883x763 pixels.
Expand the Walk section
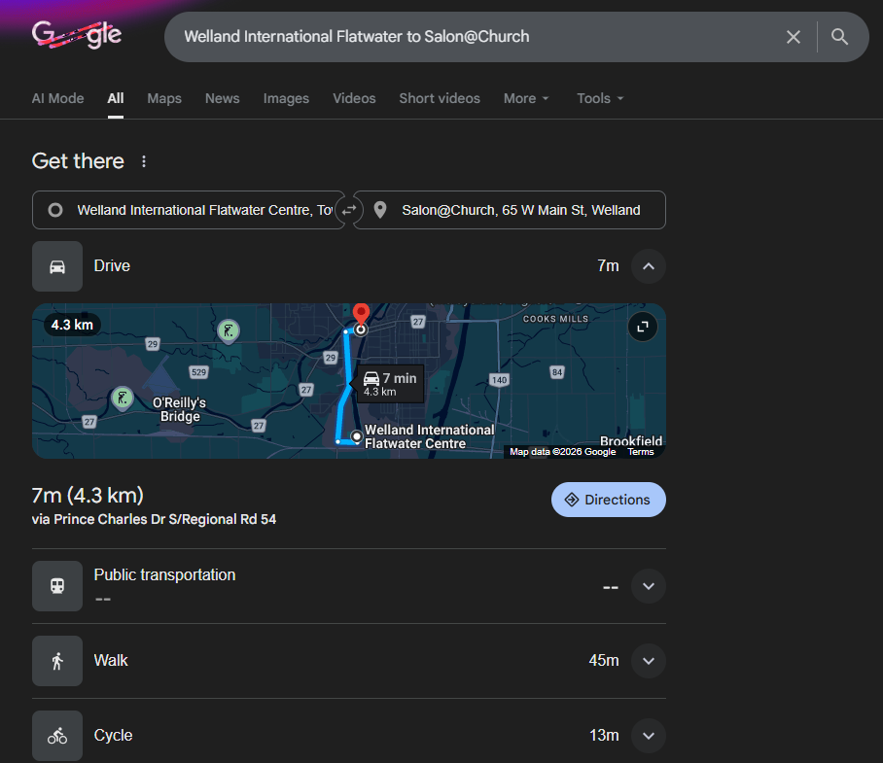[649, 661]
